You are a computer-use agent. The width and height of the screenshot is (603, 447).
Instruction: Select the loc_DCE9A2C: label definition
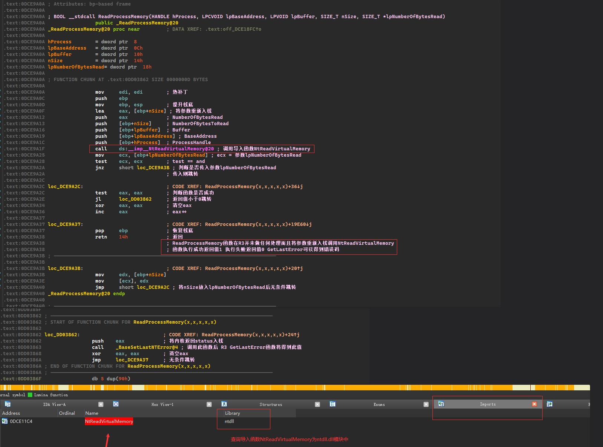click(65, 187)
